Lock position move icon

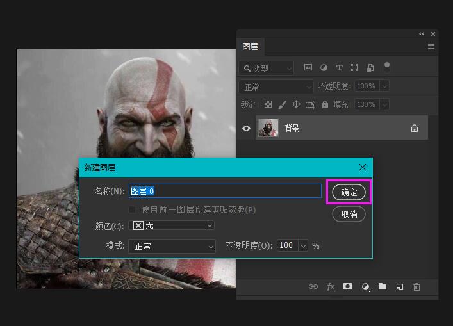tap(296, 104)
